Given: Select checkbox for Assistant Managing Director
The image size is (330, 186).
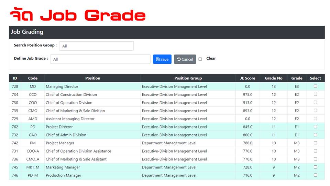Looking at the screenshot, I should (315, 118).
